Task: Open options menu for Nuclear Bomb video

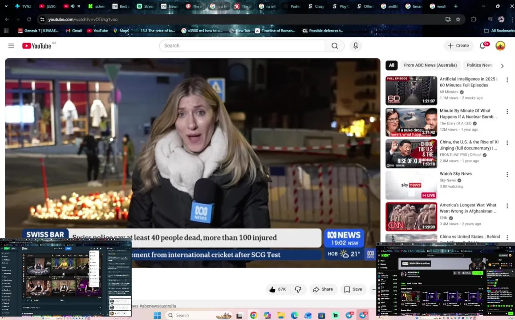Action: point(507,112)
